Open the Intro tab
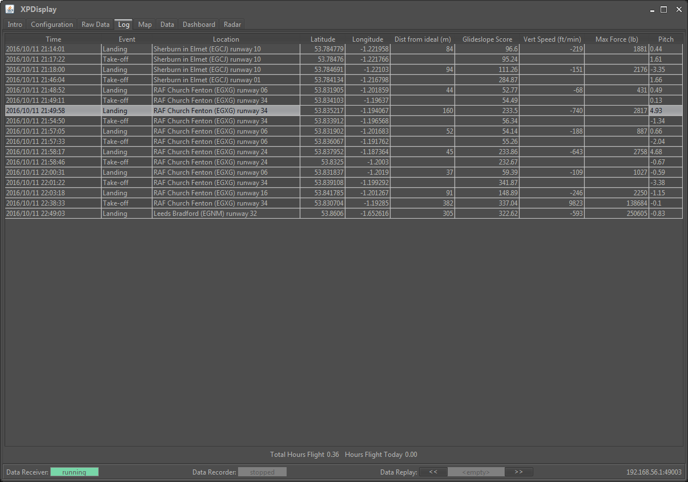This screenshot has width=688, height=482. (x=15, y=25)
